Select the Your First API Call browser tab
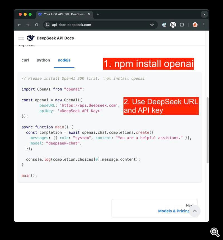This screenshot has width=223, height=240. point(64,14)
